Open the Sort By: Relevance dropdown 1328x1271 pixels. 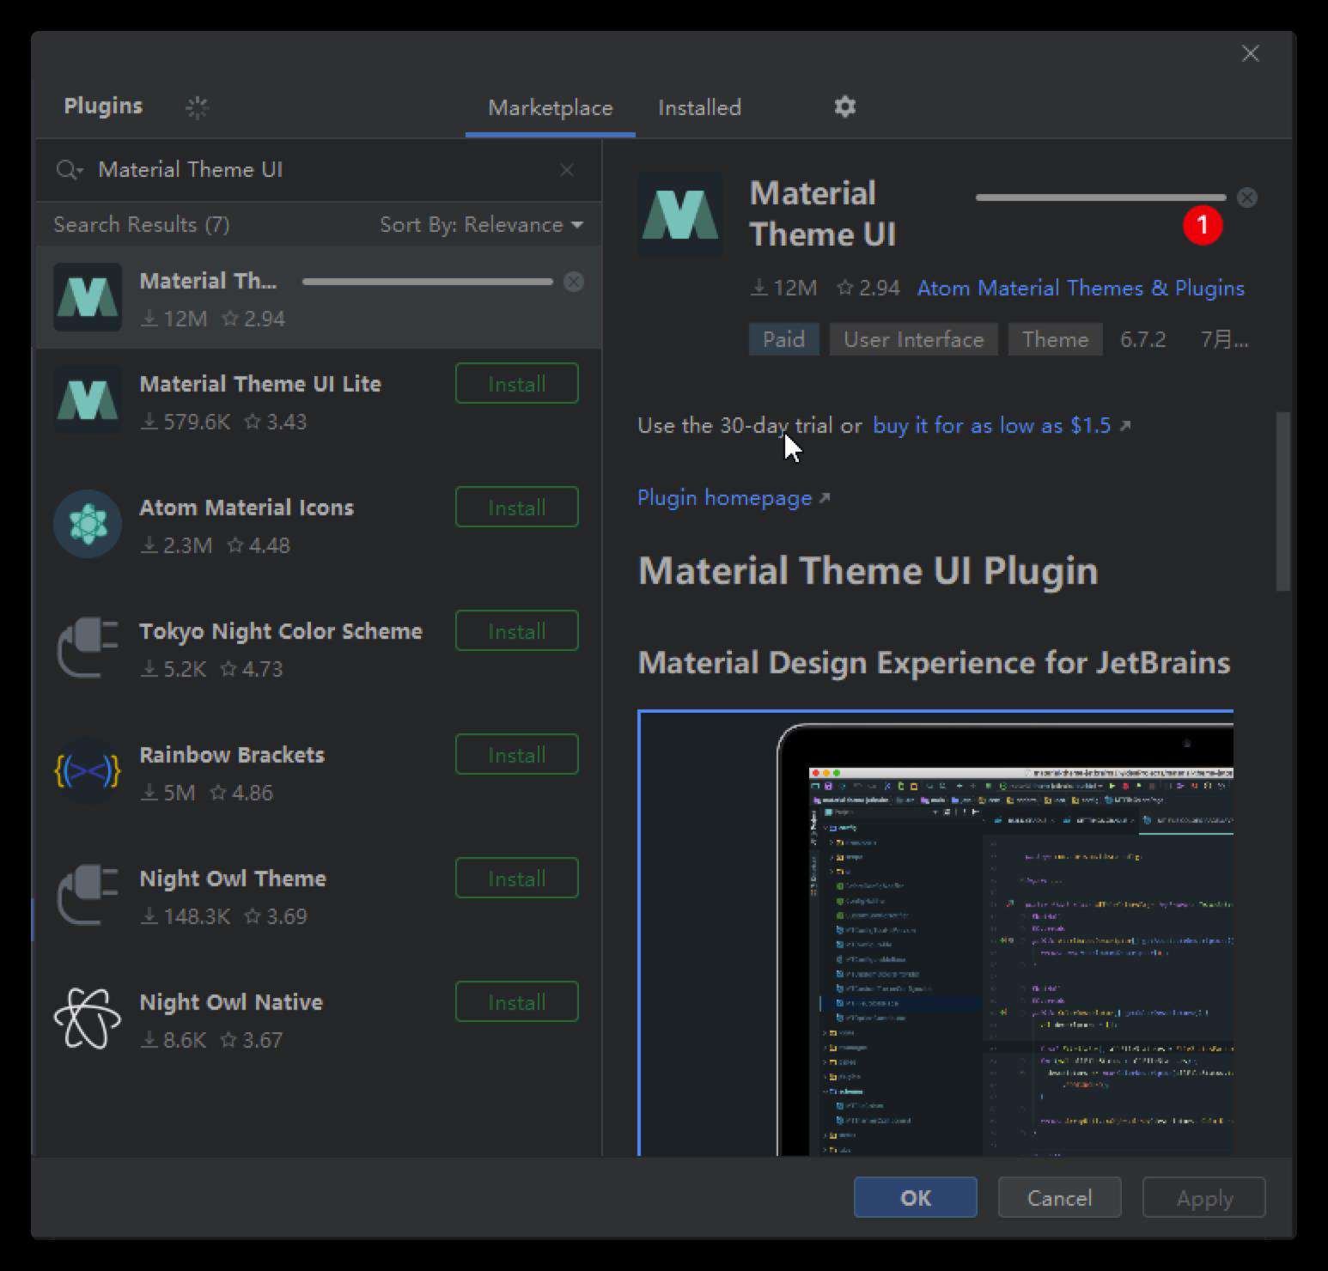point(481,224)
